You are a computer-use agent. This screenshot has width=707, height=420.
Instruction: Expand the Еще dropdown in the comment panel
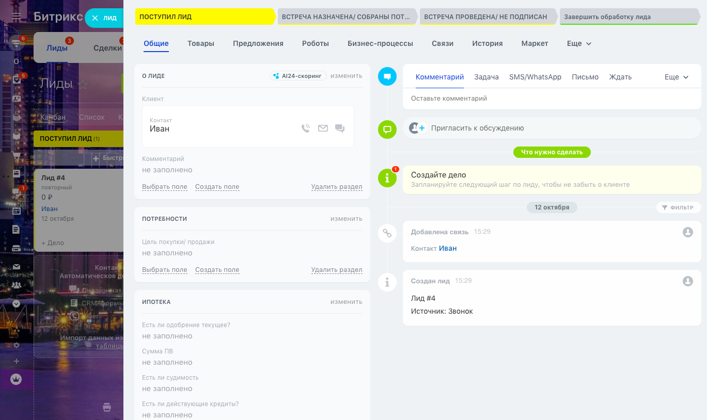tap(677, 77)
